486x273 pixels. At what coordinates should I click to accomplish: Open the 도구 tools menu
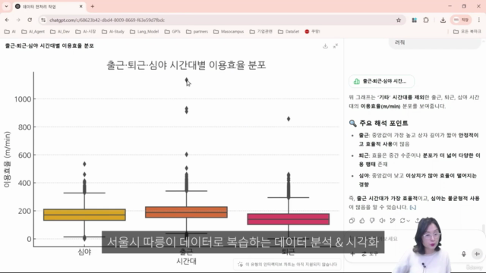pos(370,254)
